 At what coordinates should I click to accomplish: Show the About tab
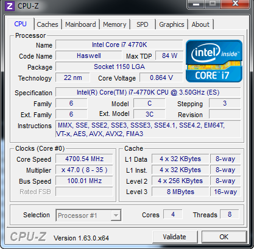[200, 24]
